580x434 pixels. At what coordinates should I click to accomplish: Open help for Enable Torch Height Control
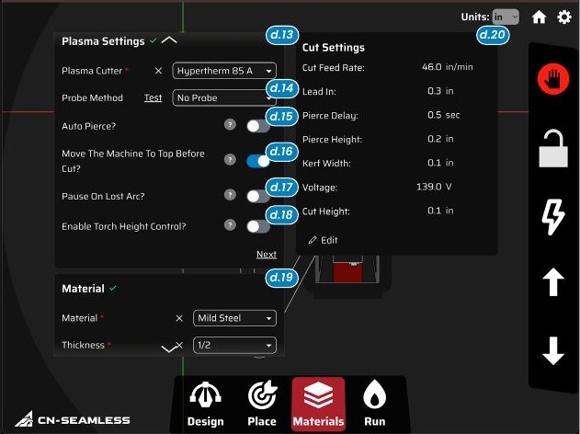pos(230,224)
